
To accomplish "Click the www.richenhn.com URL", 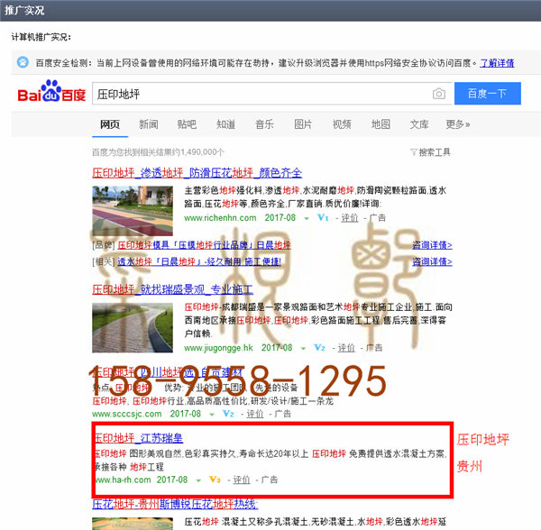I will click(x=220, y=218).
